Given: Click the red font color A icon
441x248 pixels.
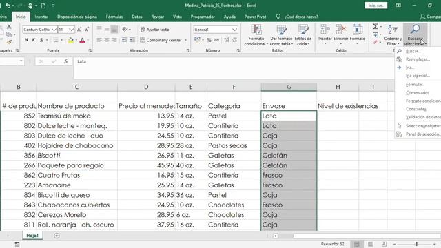Looking at the screenshot, I should [82, 40].
